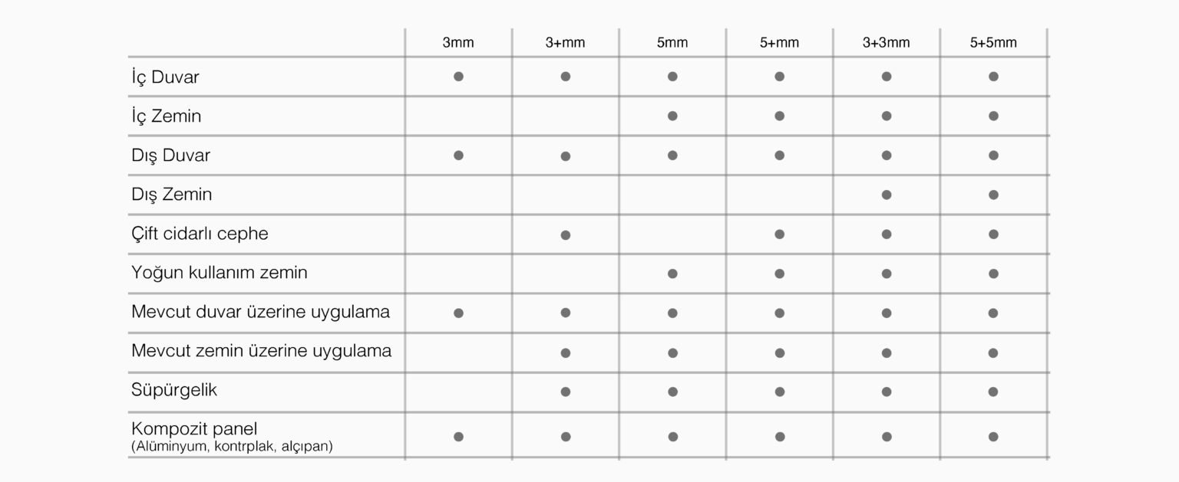The image size is (1179, 482).
Task: Click the İç Duvar row label
Action: coord(166,77)
